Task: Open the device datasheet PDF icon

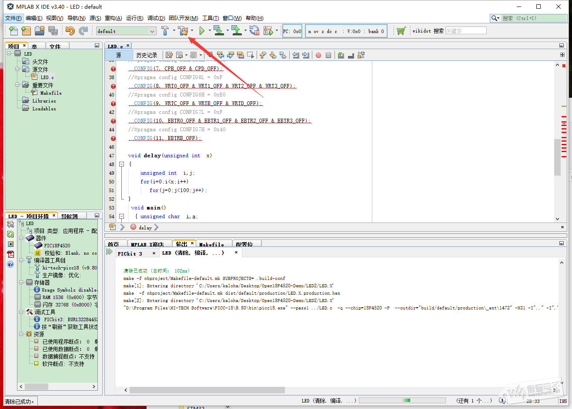Action: (10, 254)
